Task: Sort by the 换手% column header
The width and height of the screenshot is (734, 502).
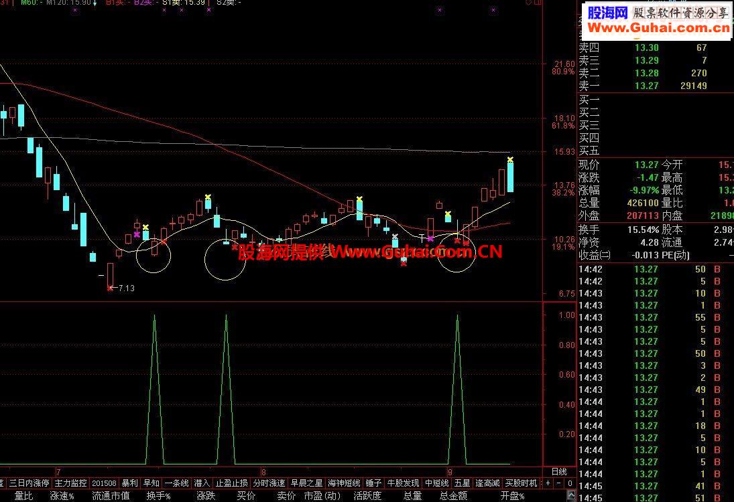Action: coord(158,495)
